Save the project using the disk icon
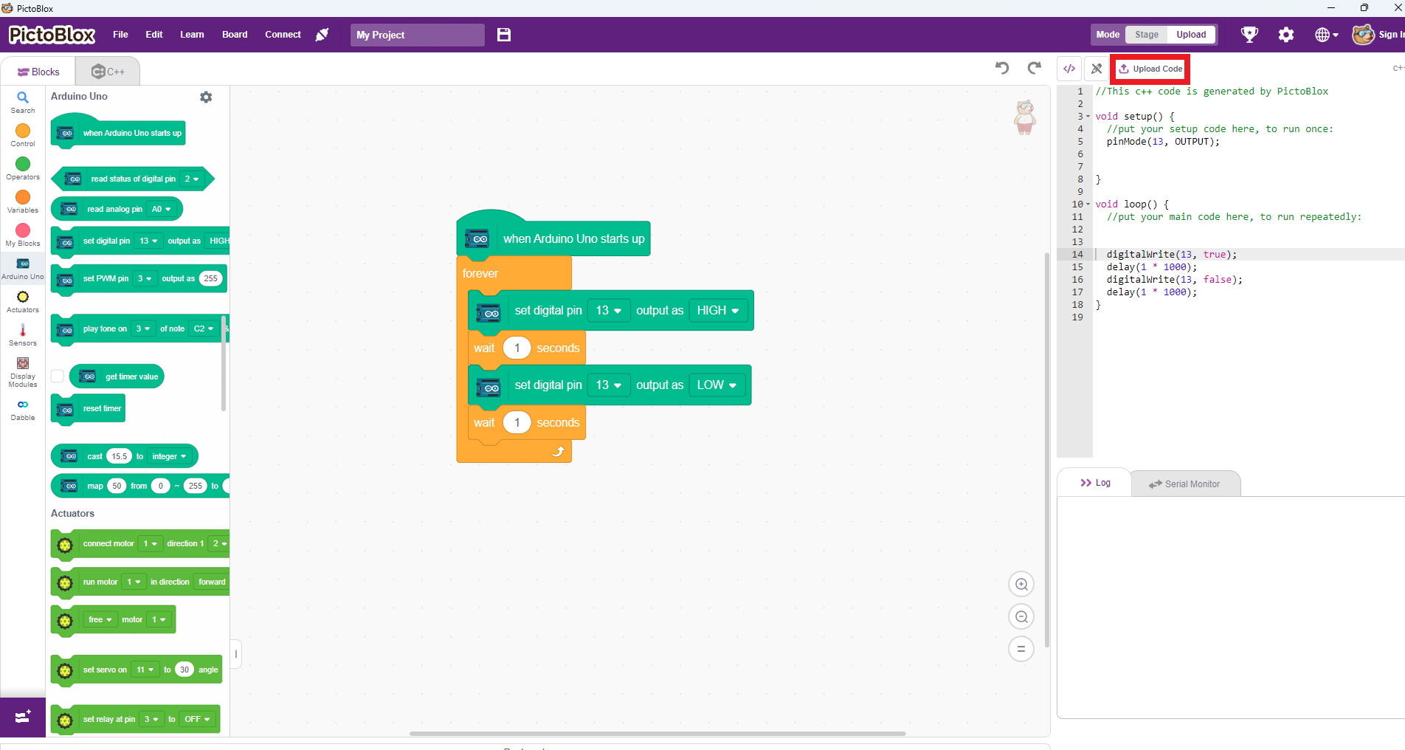1405x750 pixels. (x=504, y=35)
